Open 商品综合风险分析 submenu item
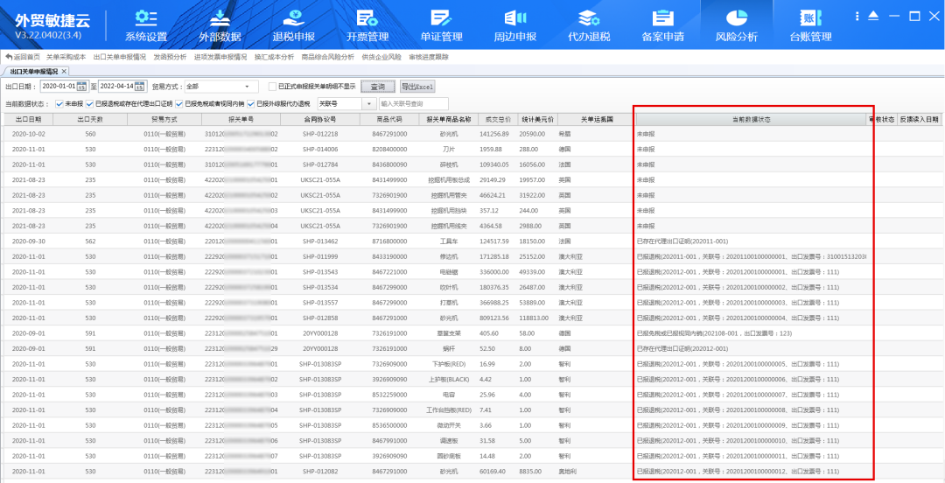Screen dimensions: 945x483 click(328, 57)
